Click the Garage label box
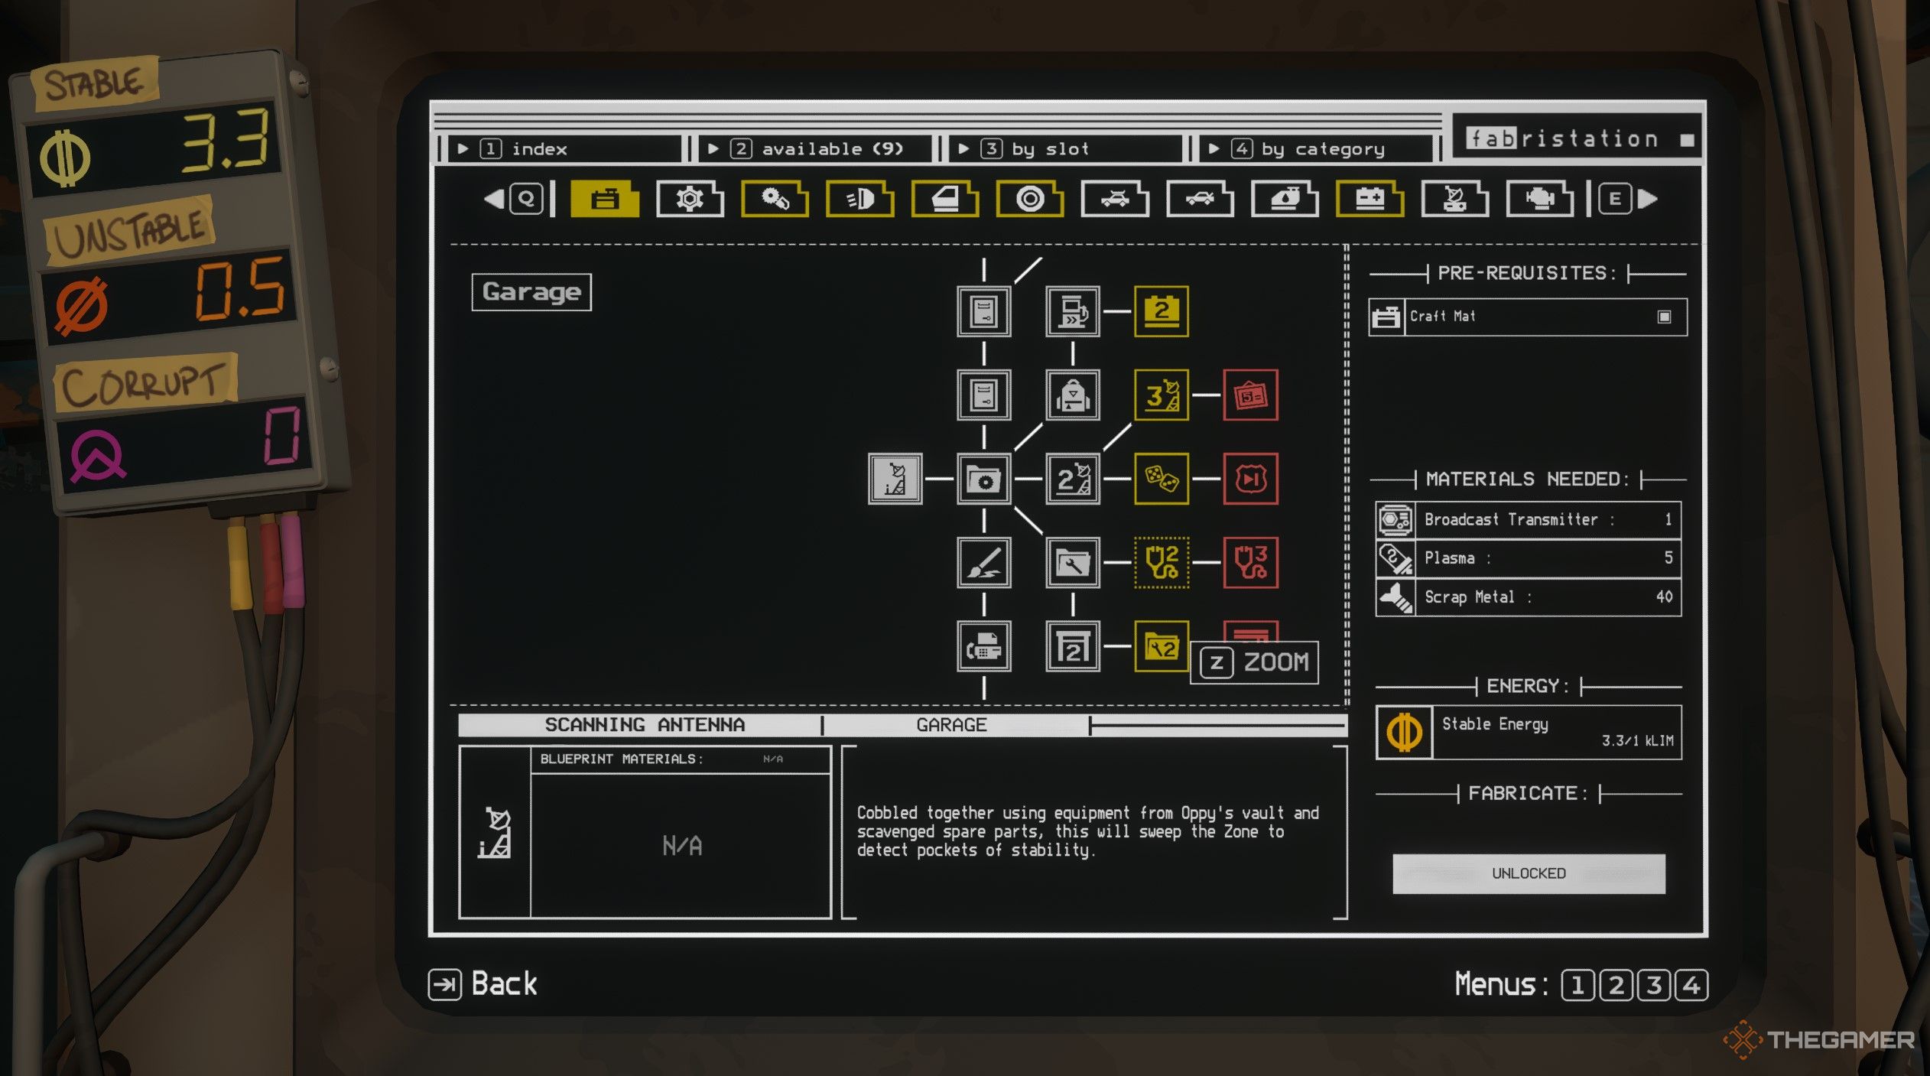 [531, 291]
